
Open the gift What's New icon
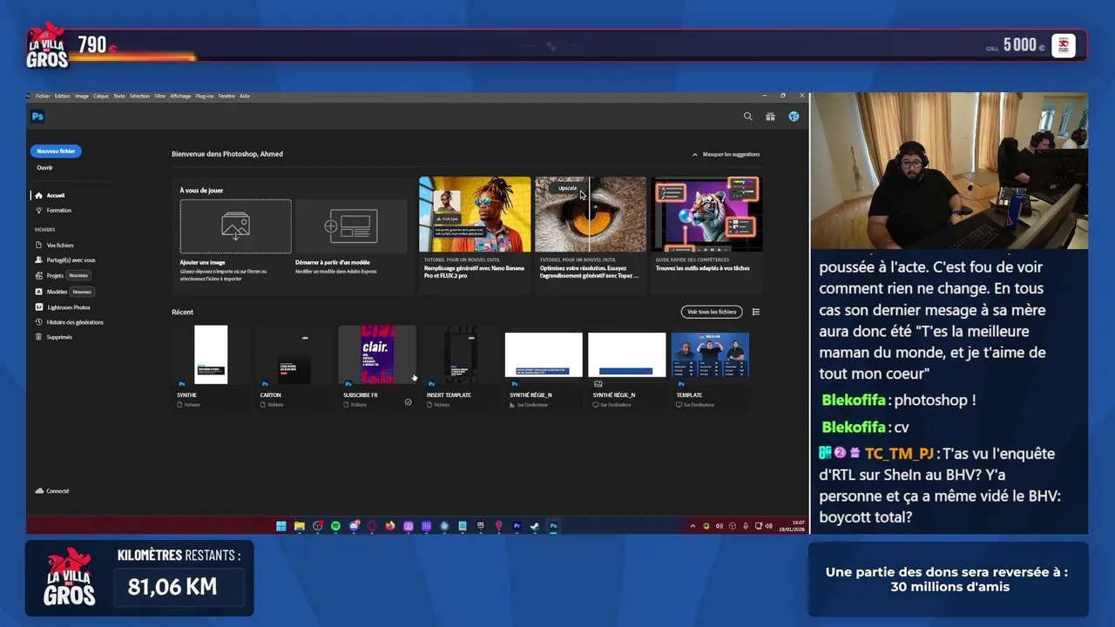pyautogui.click(x=770, y=116)
